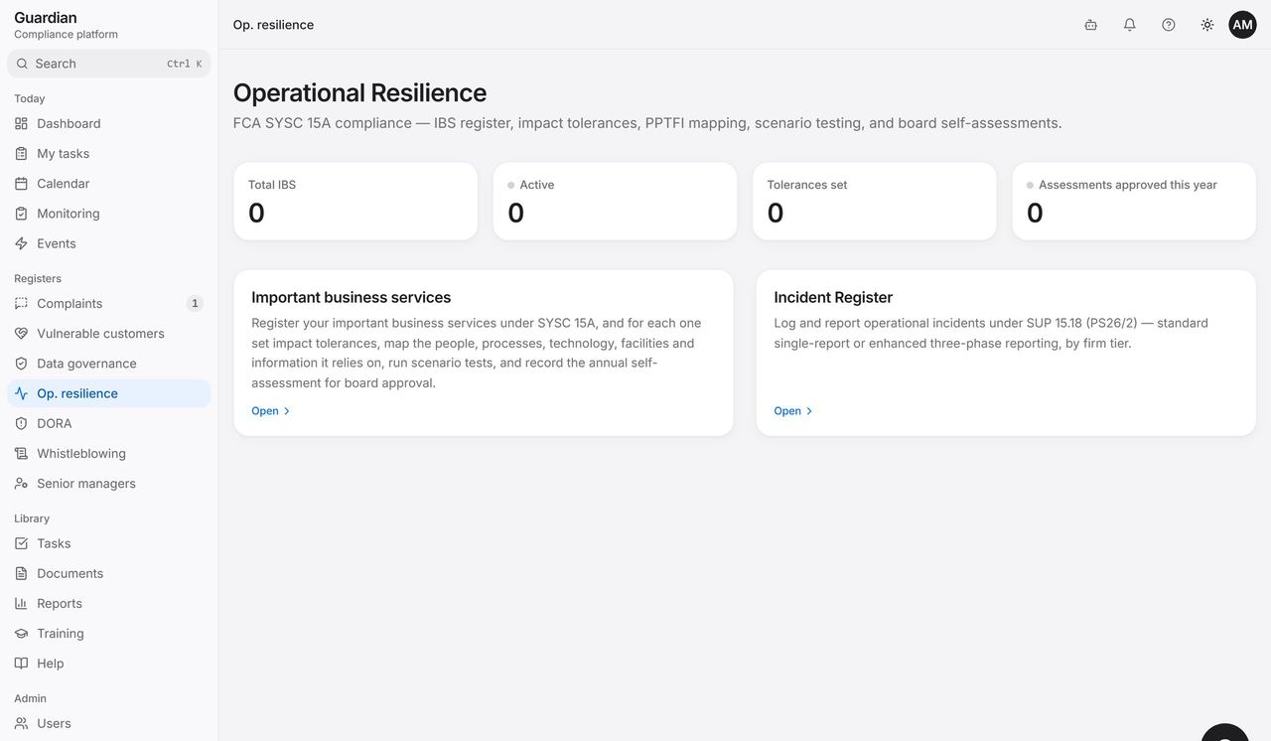
Task: Go to Users under Admin
Action: (x=109, y=723)
